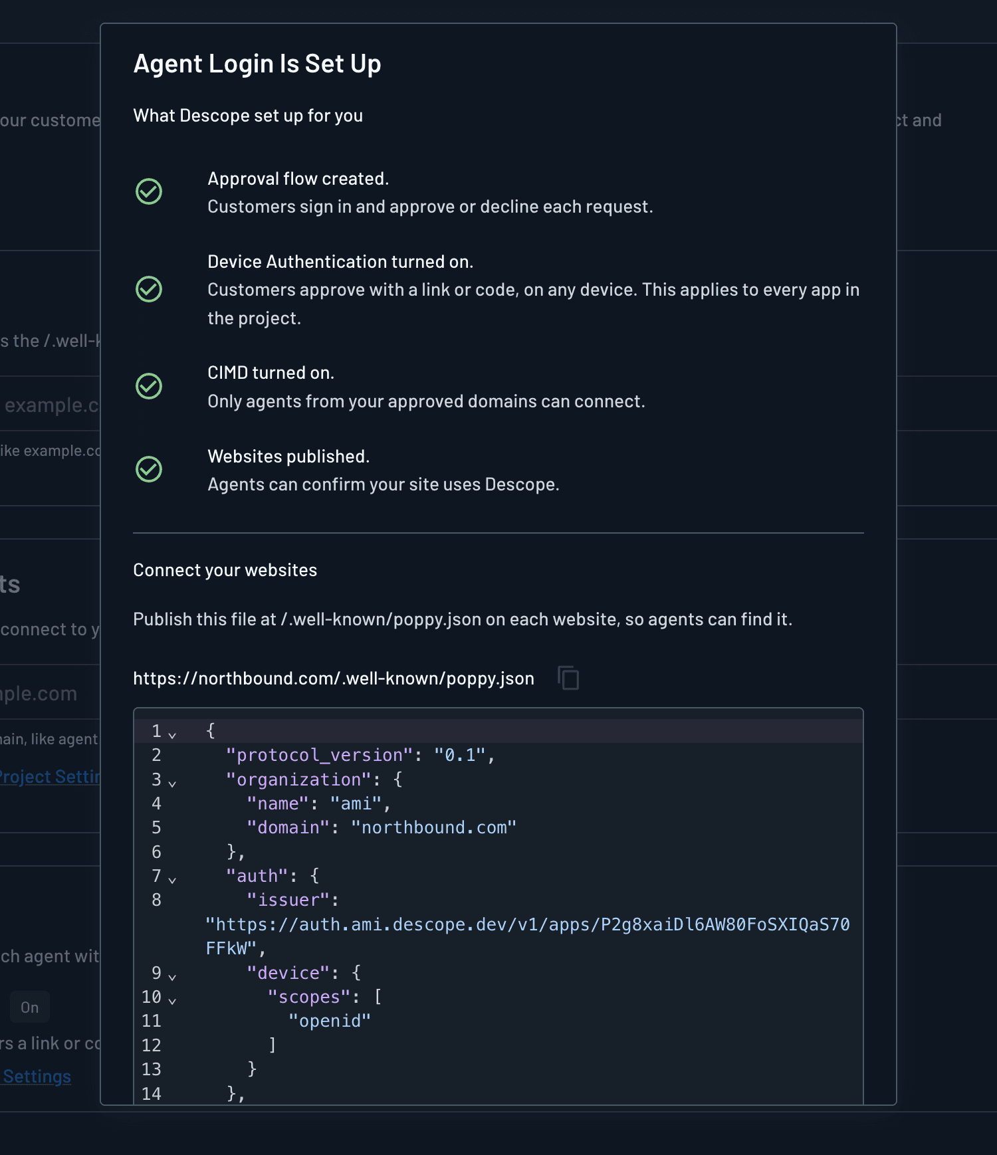
Task: Click line number 14 in the code gutter
Action: coord(152,1094)
